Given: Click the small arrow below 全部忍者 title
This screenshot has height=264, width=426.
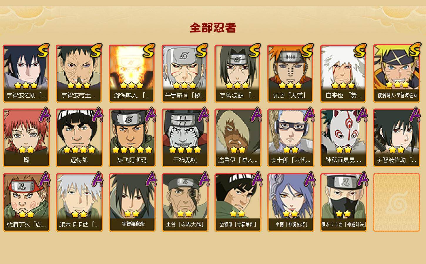Looking at the screenshot, I should click(213, 35).
